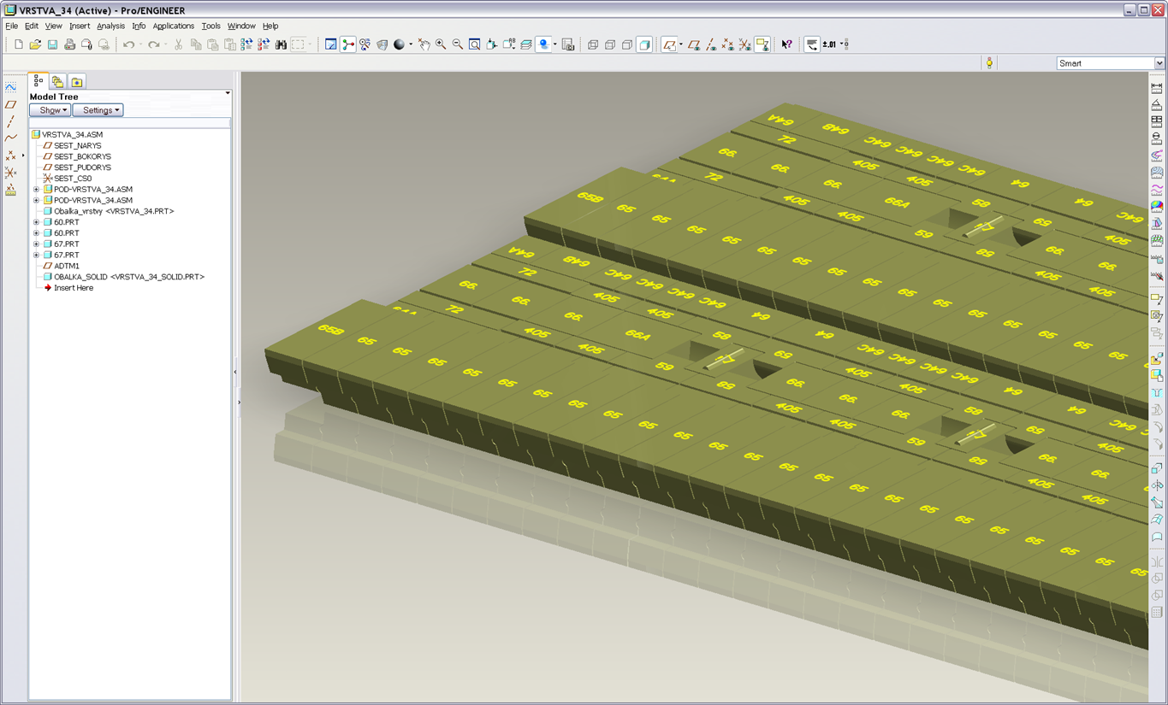Select the Model Tree navigator tab
1168x705 pixels.
click(x=39, y=81)
